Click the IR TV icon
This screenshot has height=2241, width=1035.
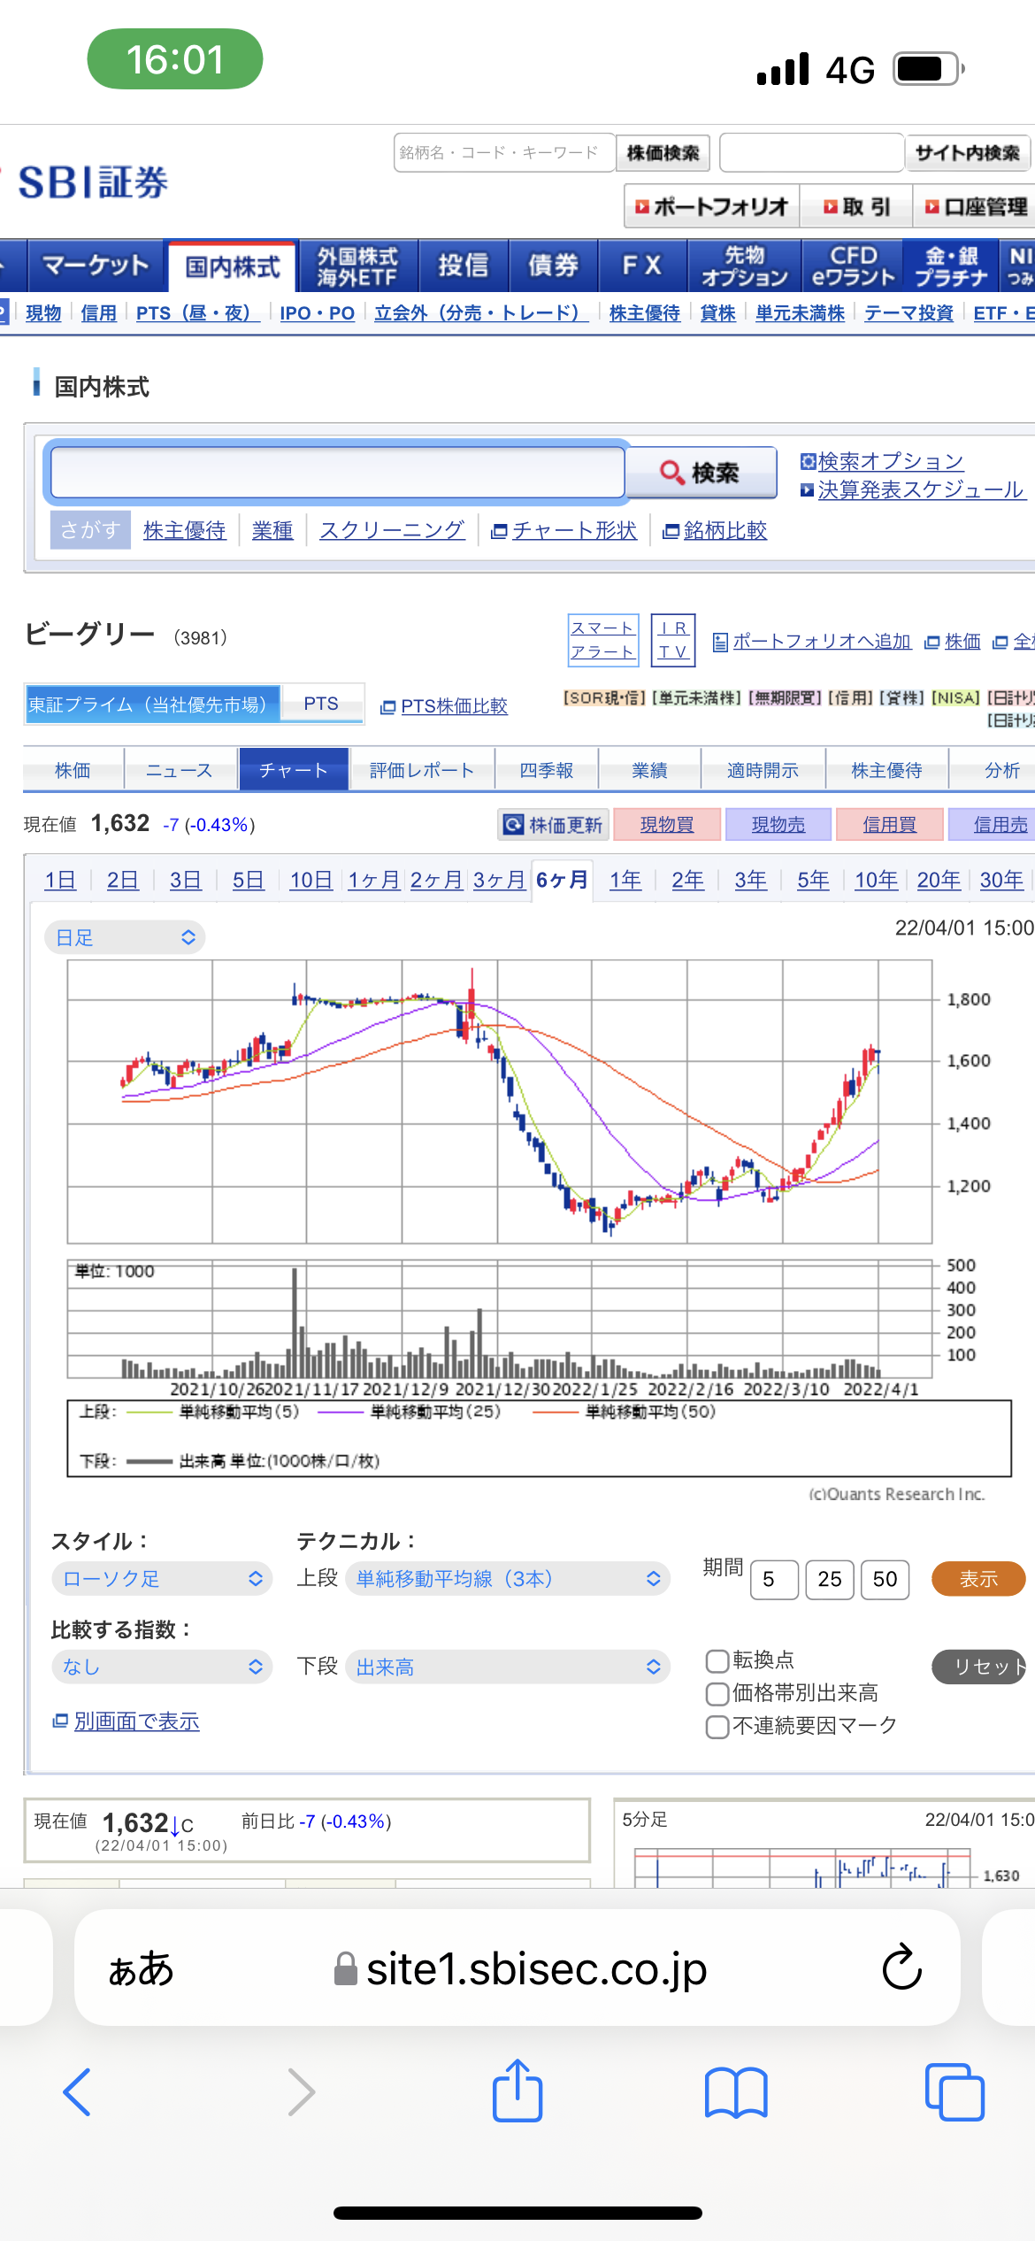(x=673, y=640)
